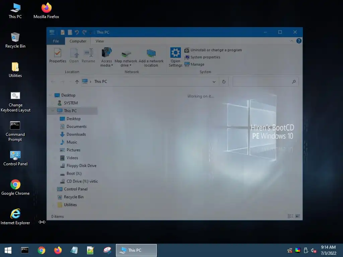
Task: Switch to large icons view in status bar
Action: (x=297, y=216)
